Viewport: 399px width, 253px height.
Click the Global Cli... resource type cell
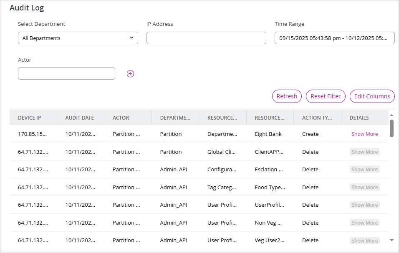pos(221,152)
